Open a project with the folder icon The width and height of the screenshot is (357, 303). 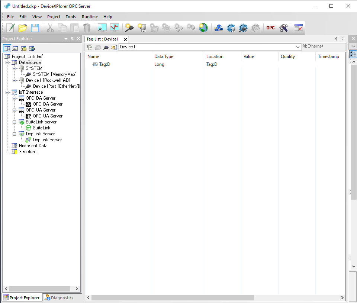click(x=23, y=28)
